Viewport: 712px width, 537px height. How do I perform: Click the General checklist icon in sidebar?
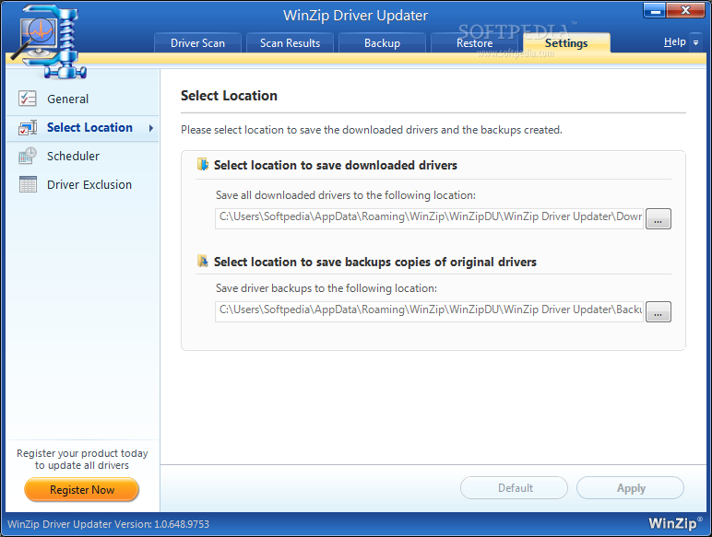[x=28, y=99]
